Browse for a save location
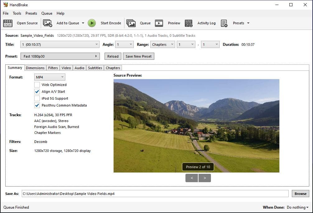The width and height of the screenshot is (313, 213). pos(300,193)
